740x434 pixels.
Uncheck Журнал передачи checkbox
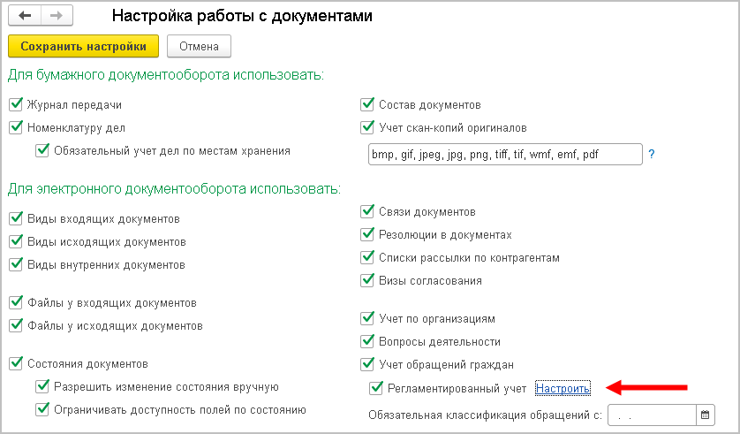(15, 104)
